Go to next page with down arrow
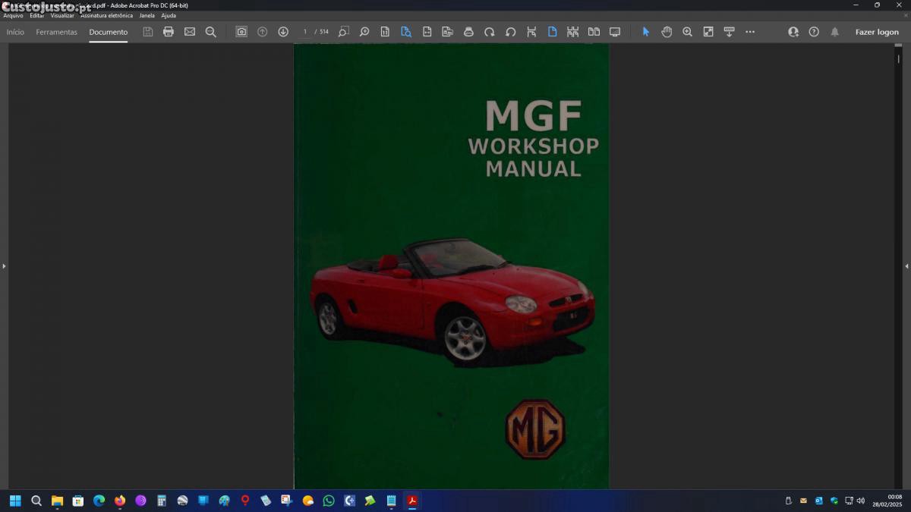 pos(283,32)
